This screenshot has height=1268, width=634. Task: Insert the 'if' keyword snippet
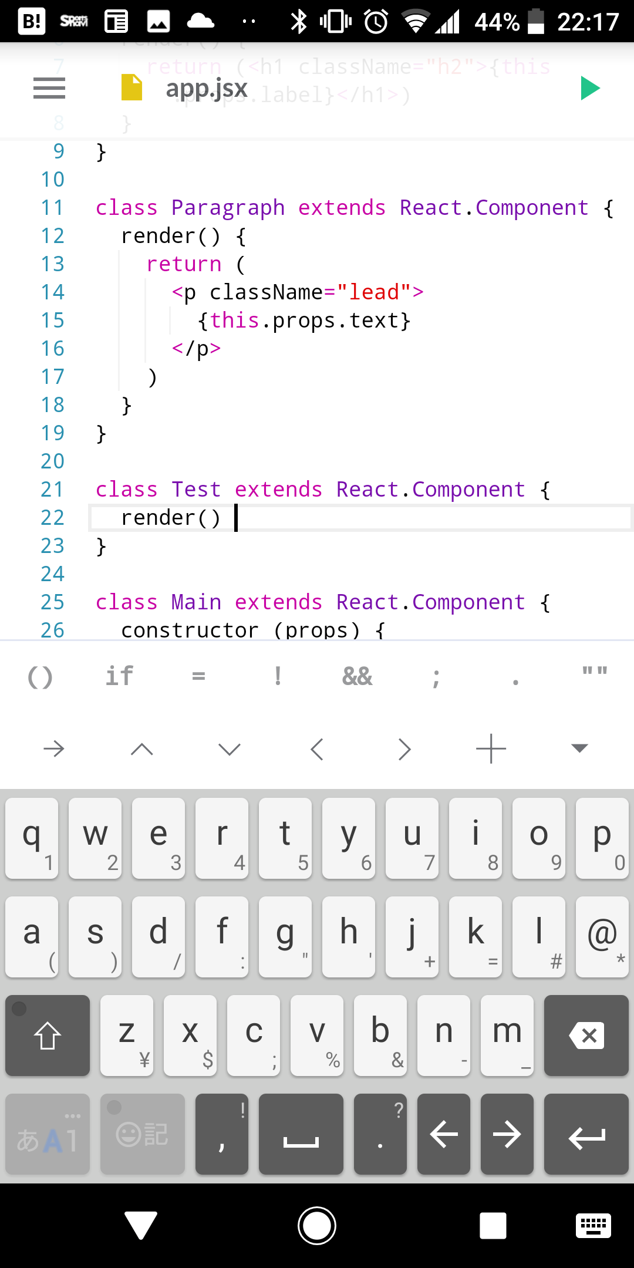119,676
